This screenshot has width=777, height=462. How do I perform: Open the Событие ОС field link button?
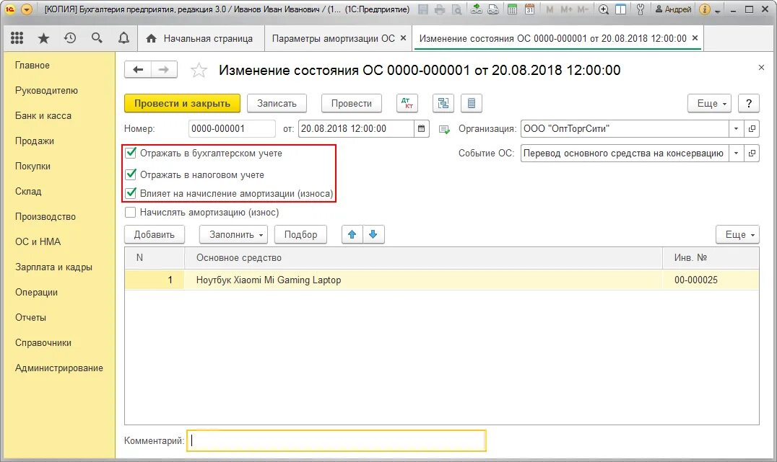point(752,154)
